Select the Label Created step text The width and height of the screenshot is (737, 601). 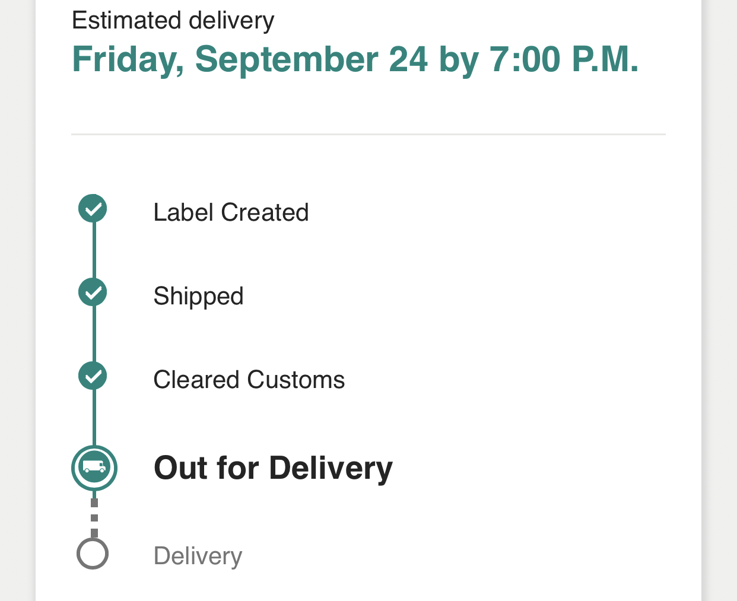point(231,212)
